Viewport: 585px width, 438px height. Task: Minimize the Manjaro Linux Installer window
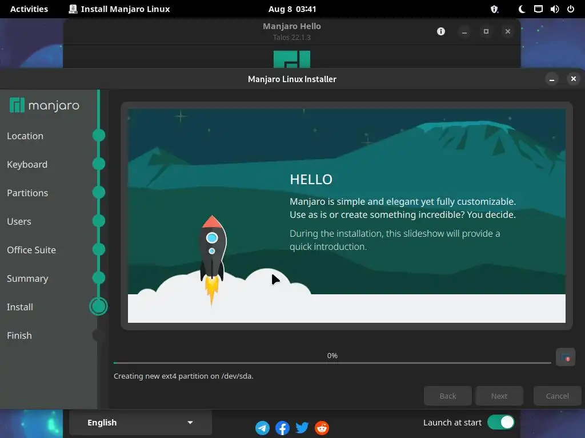tap(552, 79)
